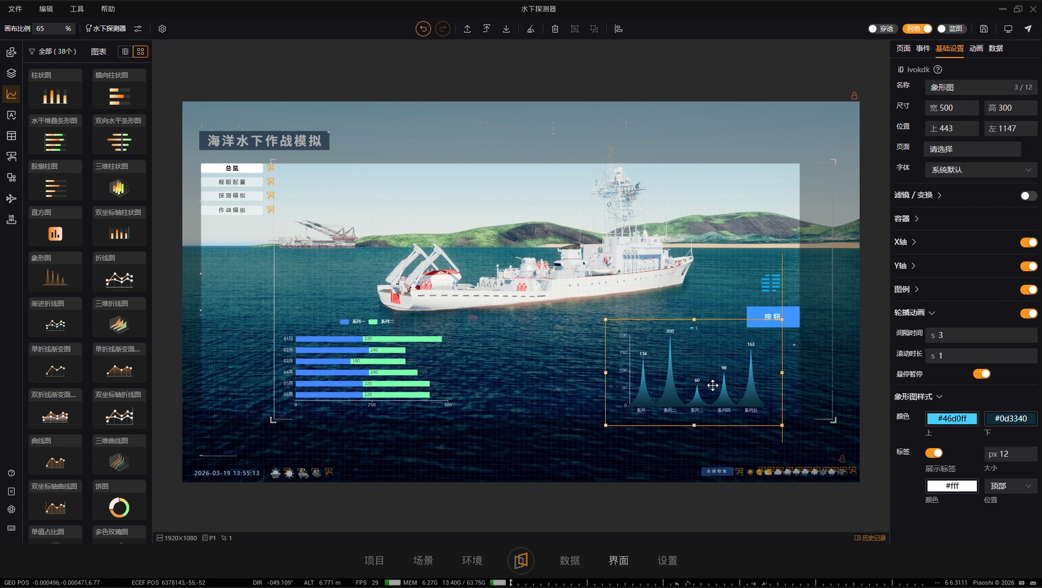Image resolution: width=1042 pixels, height=588 pixels.
Task: Click the undo icon in the top toolbar
Action: 422,29
